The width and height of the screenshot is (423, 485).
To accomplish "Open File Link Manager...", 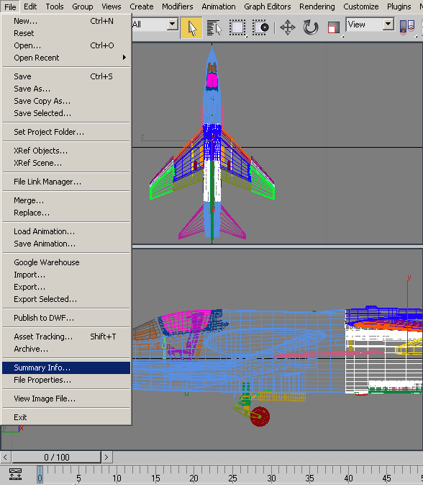I will click(66, 182).
